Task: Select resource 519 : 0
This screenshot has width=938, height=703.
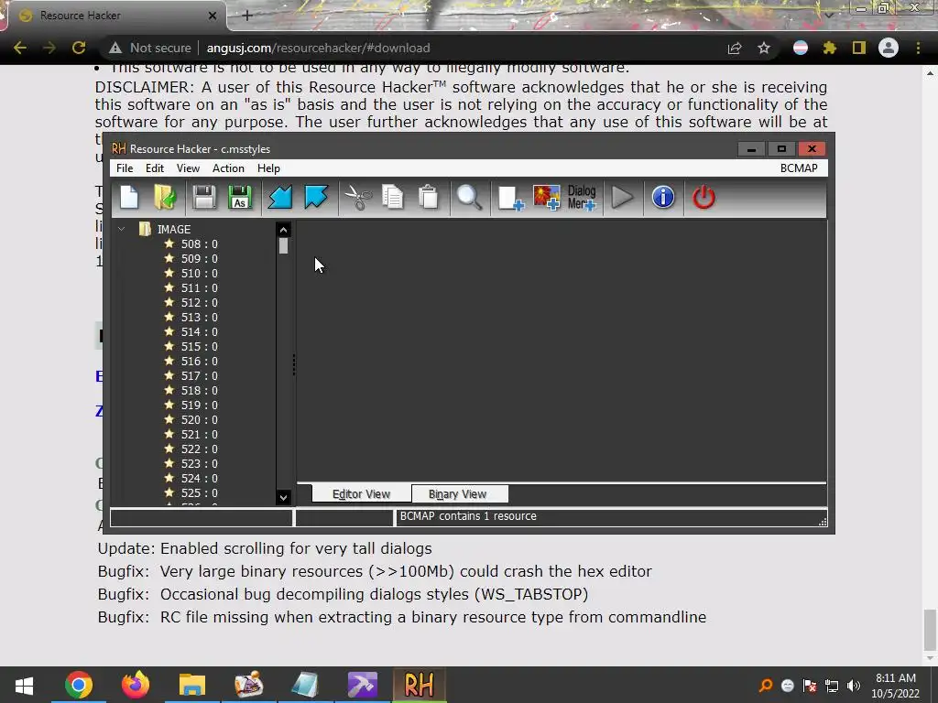Action: 199,405
